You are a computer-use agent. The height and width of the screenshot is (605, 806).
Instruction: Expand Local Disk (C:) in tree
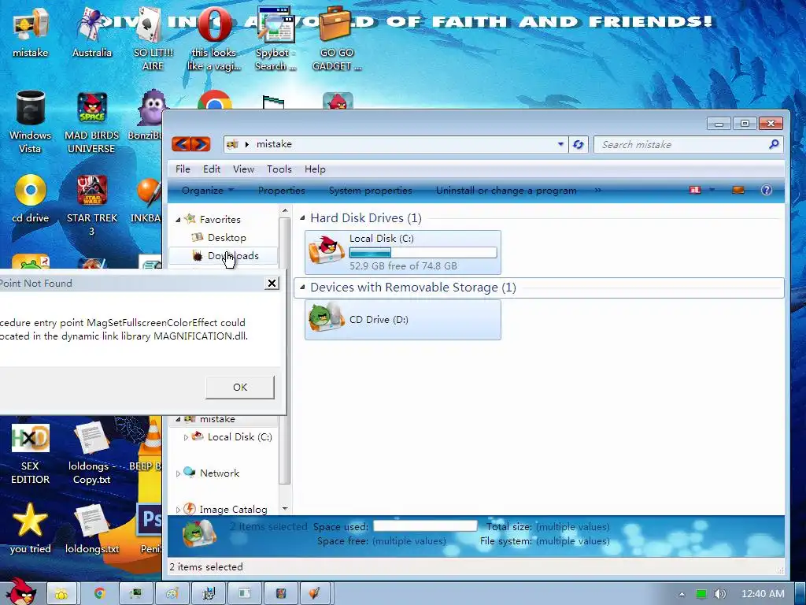tap(186, 437)
